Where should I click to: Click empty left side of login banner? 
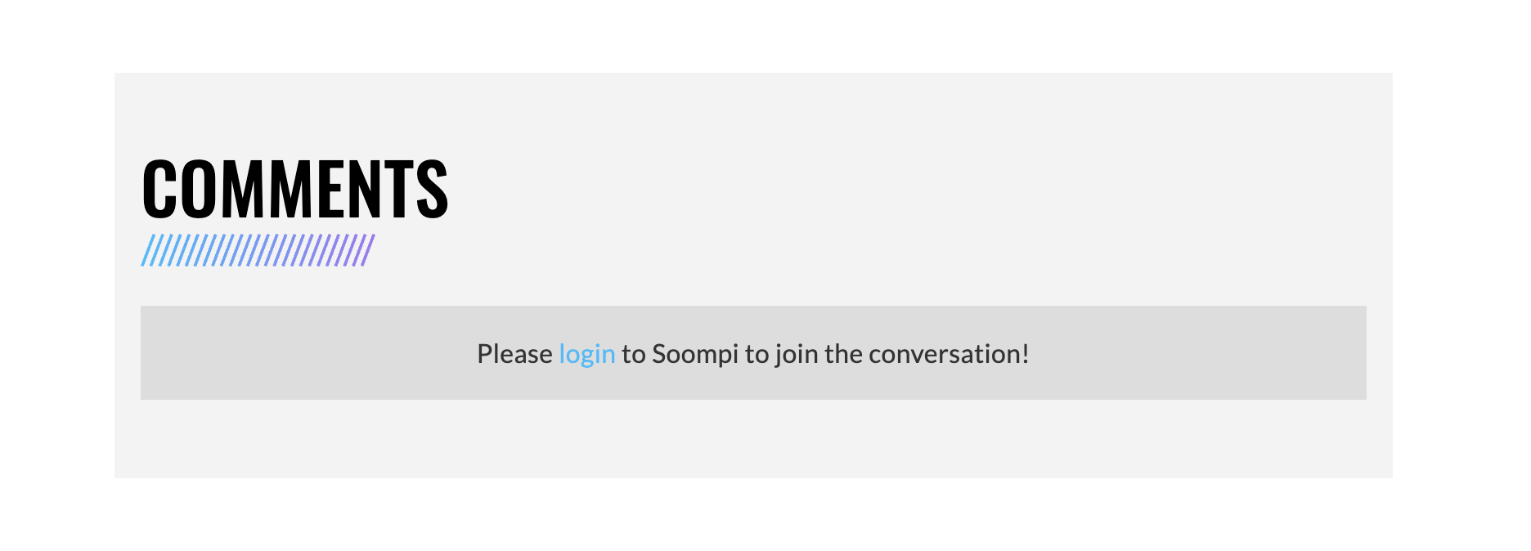click(303, 353)
